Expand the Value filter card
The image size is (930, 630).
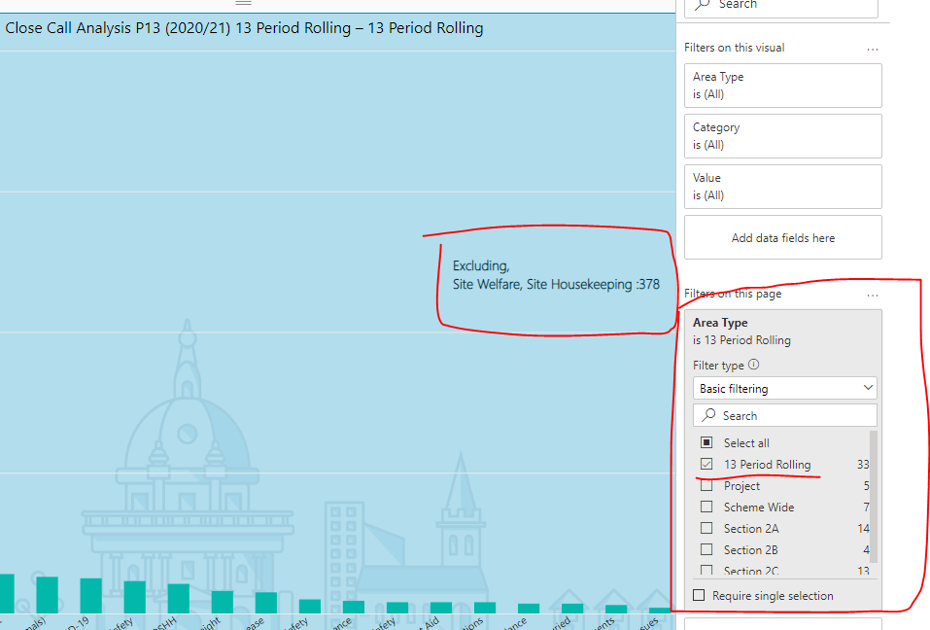[x=783, y=187]
